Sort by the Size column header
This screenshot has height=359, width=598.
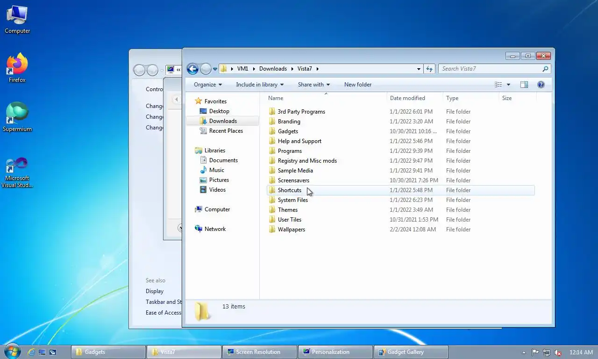tap(518, 98)
